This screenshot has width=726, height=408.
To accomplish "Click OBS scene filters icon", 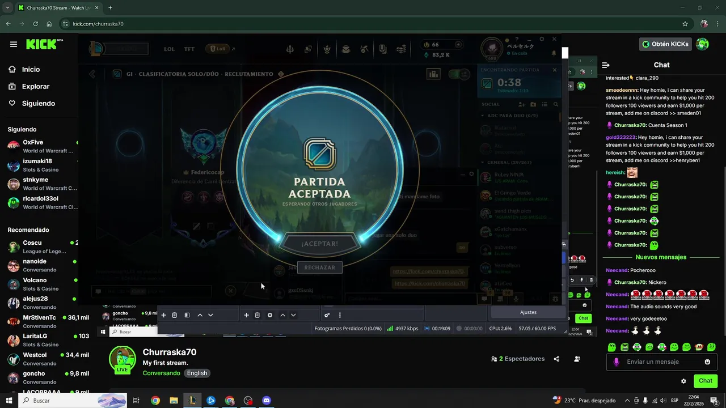I will pyautogui.click(x=187, y=315).
